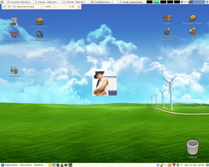Click the yellow note launcher in bottom panel
The height and width of the screenshot is (167, 209).
coord(50,165)
